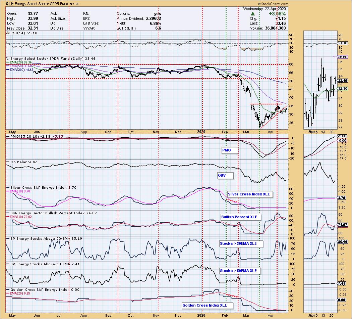Click the 0.00 Golden Cross tag
This screenshot has height=319, width=352.
tap(342, 300)
